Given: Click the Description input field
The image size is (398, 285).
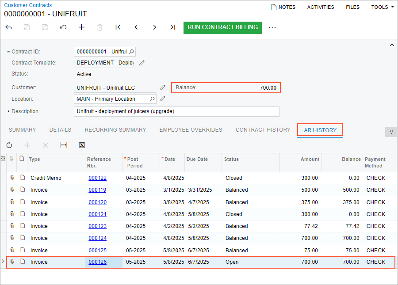Looking at the screenshot, I should 176,111.
